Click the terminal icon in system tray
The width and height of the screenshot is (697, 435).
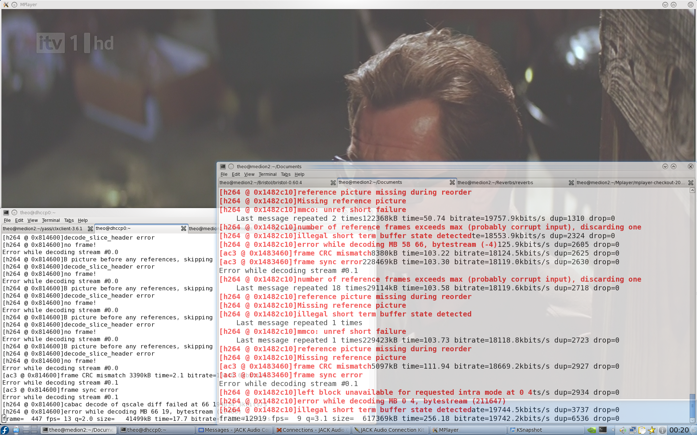coord(603,430)
